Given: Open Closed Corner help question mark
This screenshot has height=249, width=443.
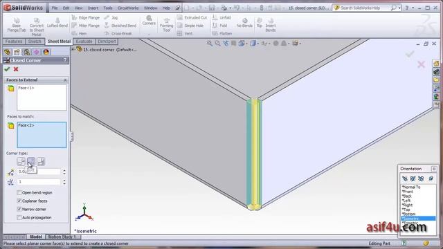Looking at the screenshot, I should pos(65,60).
